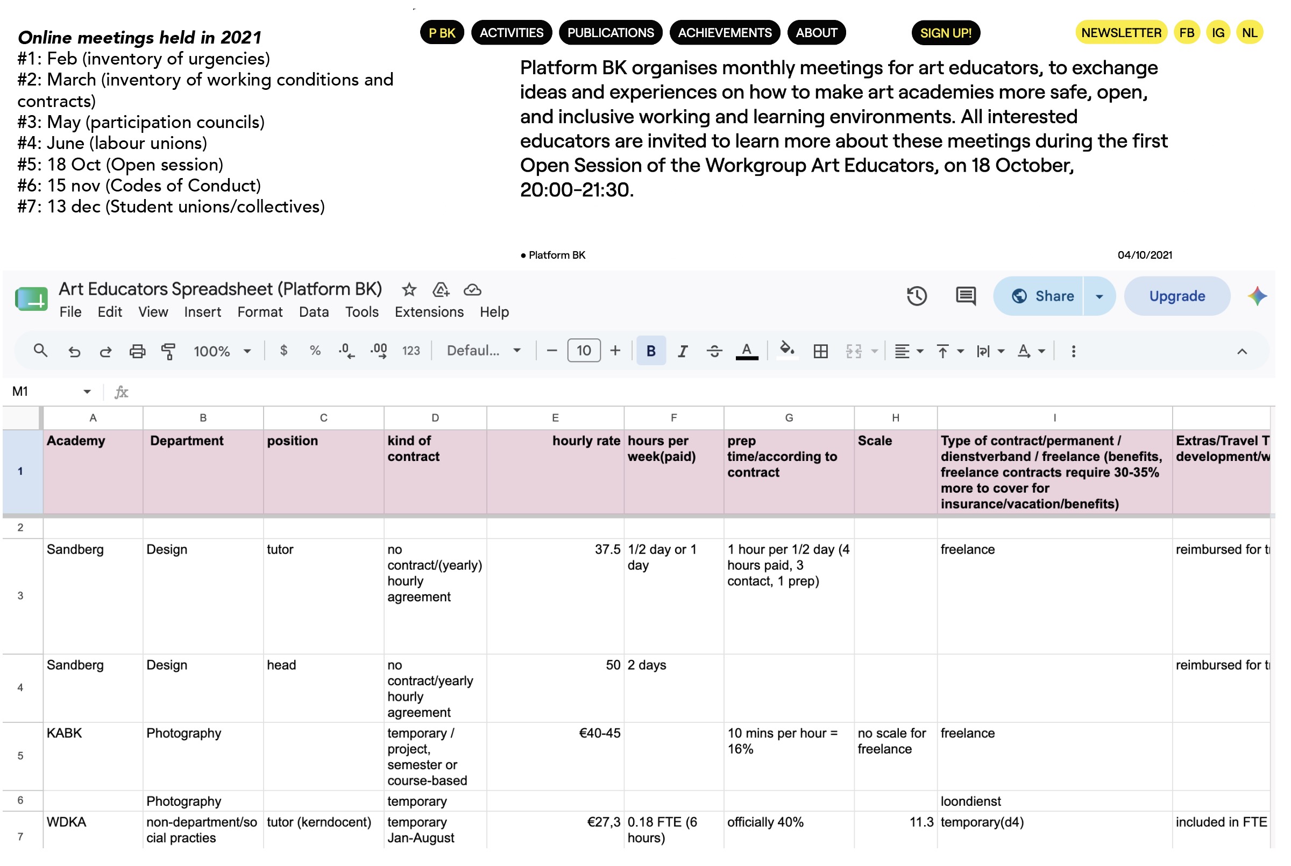This screenshot has height=866, width=1291.
Task: Click the undo arrow icon
Action: coord(74,352)
